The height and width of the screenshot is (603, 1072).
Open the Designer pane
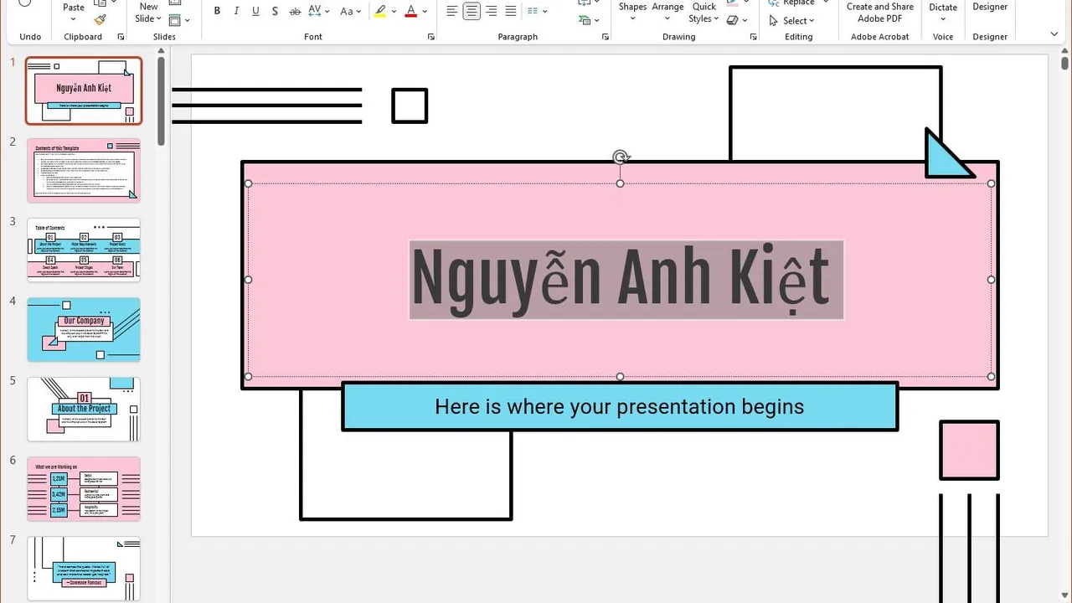pos(990,8)
